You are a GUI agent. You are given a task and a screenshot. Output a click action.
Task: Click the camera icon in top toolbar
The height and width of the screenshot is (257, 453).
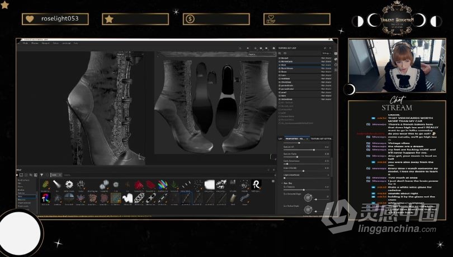[x=267, y=48]
